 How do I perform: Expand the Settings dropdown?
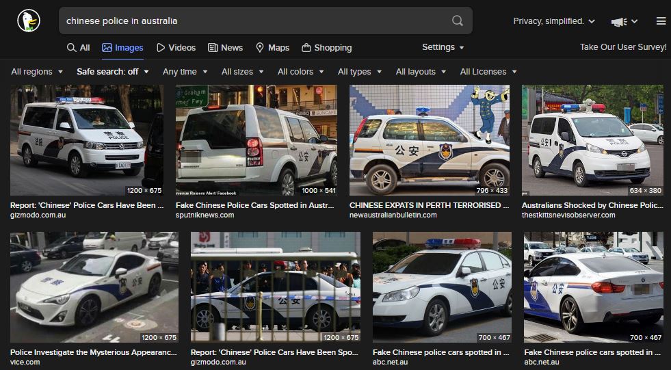[x=443, y=47]
